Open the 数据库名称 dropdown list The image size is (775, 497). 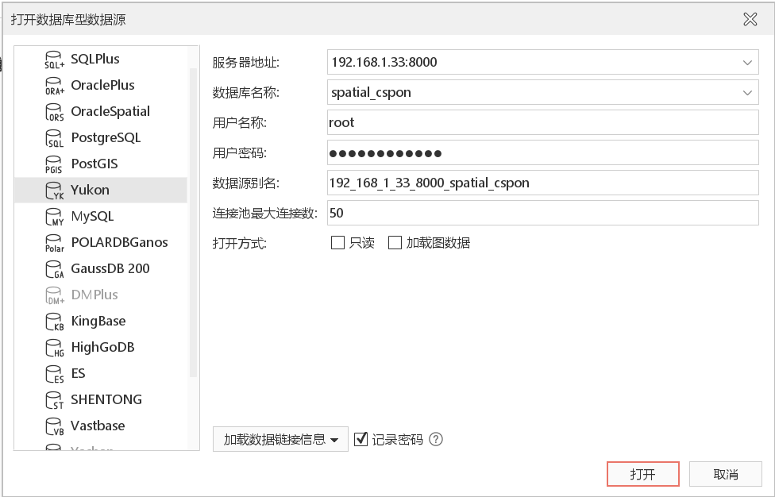[747, 93]
